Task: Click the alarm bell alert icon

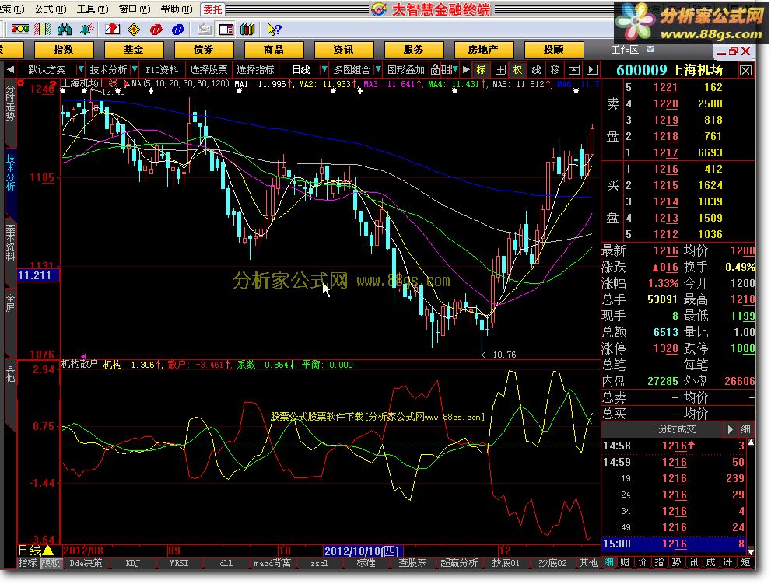Action: click(87, 30)
